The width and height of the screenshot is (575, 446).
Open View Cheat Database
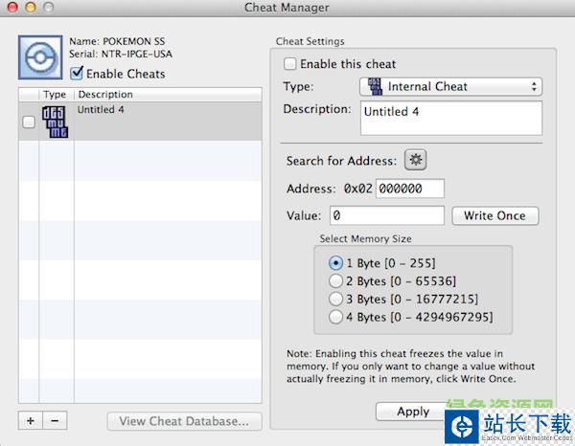(183, 420)
